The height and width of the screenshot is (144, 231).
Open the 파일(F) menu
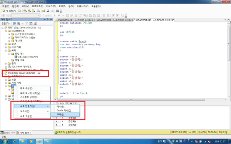[6, 6]
